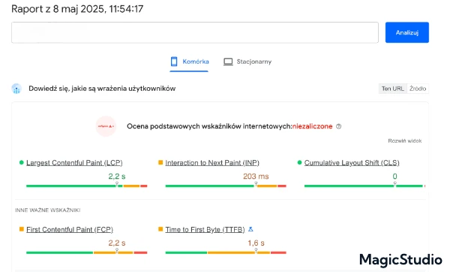Click the user experience chart icon
Viewport: 450px width, 272px height.
click(16, 89)
